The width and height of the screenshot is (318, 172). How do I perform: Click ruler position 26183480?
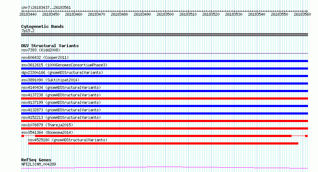tap(119, 14)
